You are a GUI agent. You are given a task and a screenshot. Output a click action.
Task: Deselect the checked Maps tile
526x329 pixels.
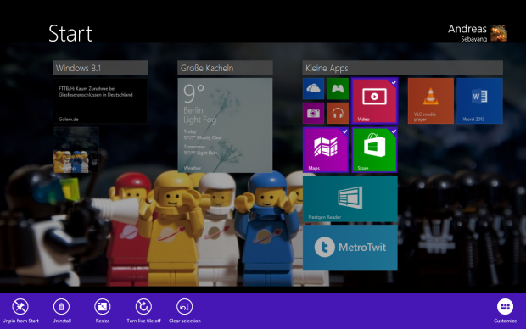click(326, 150)
